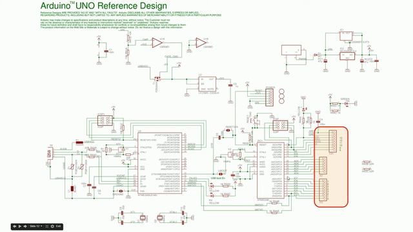Image resolution: width=413 pixels, height=232 pixels.
Task: Click Exit to leave the presentation
Action: [x=59, y=226]
